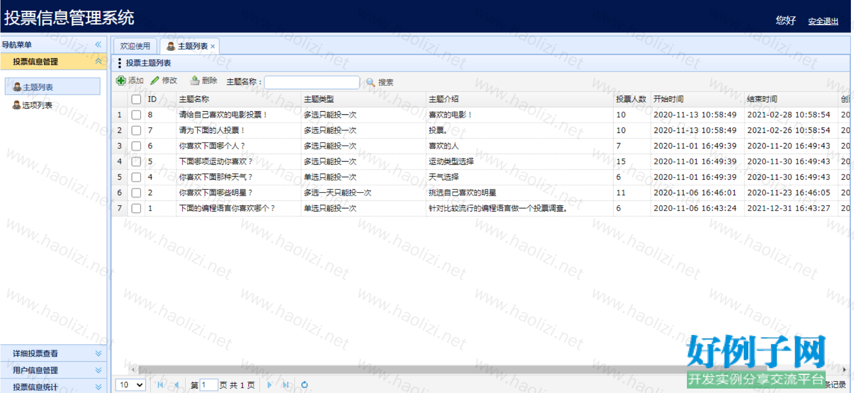854x393 pixels.
Task: Jump to the first page arrow
Action: tap(160, 385)
